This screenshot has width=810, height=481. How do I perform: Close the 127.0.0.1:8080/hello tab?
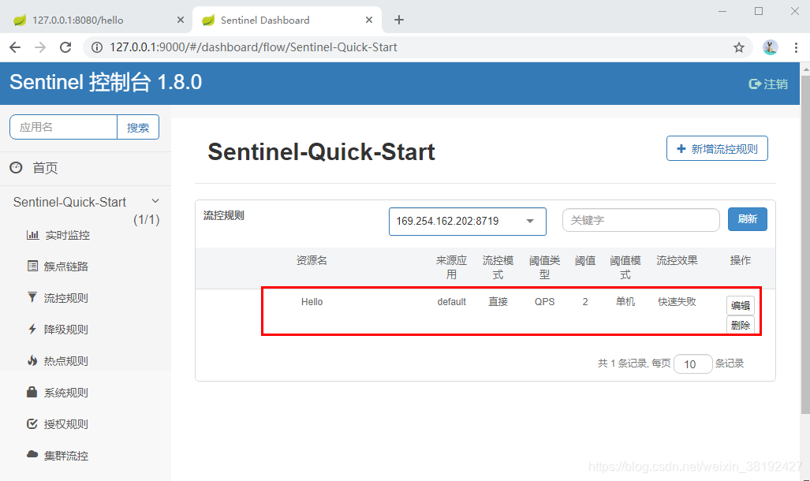click(181, 20)
